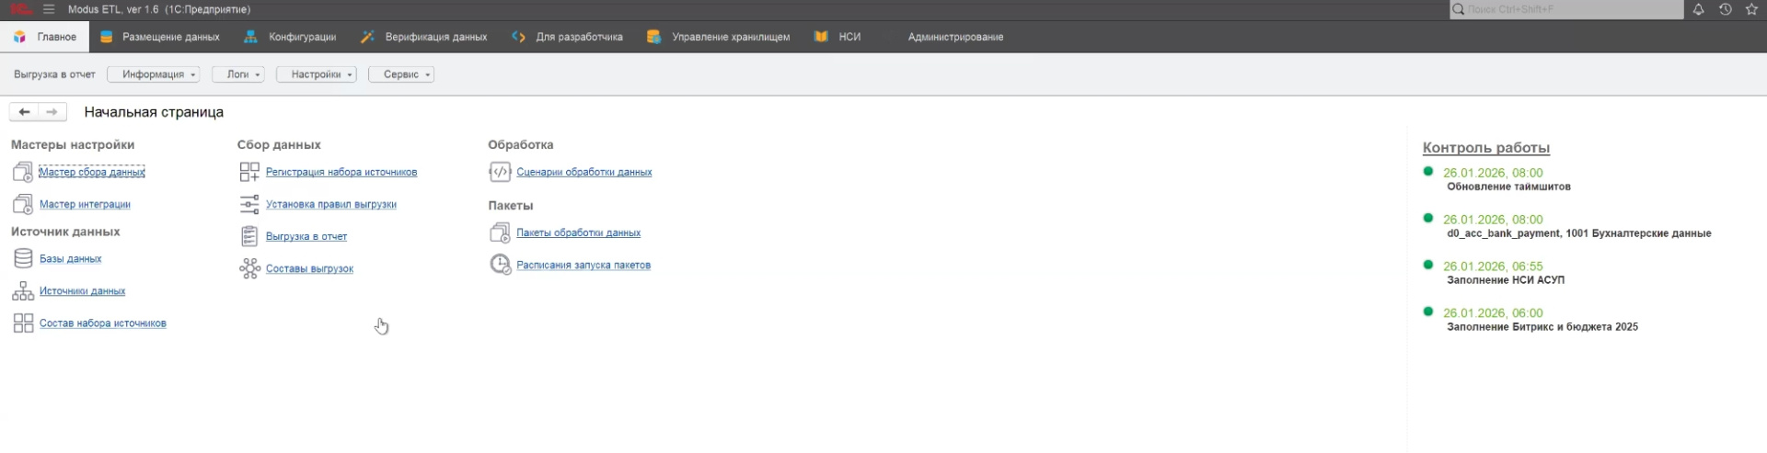Click the Составы выгрузок nodes icon

[249, 268]
